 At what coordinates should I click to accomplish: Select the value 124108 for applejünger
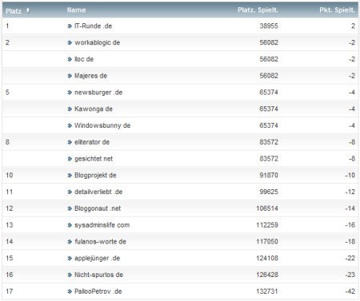pyautogui.click(x=267, y=258)
